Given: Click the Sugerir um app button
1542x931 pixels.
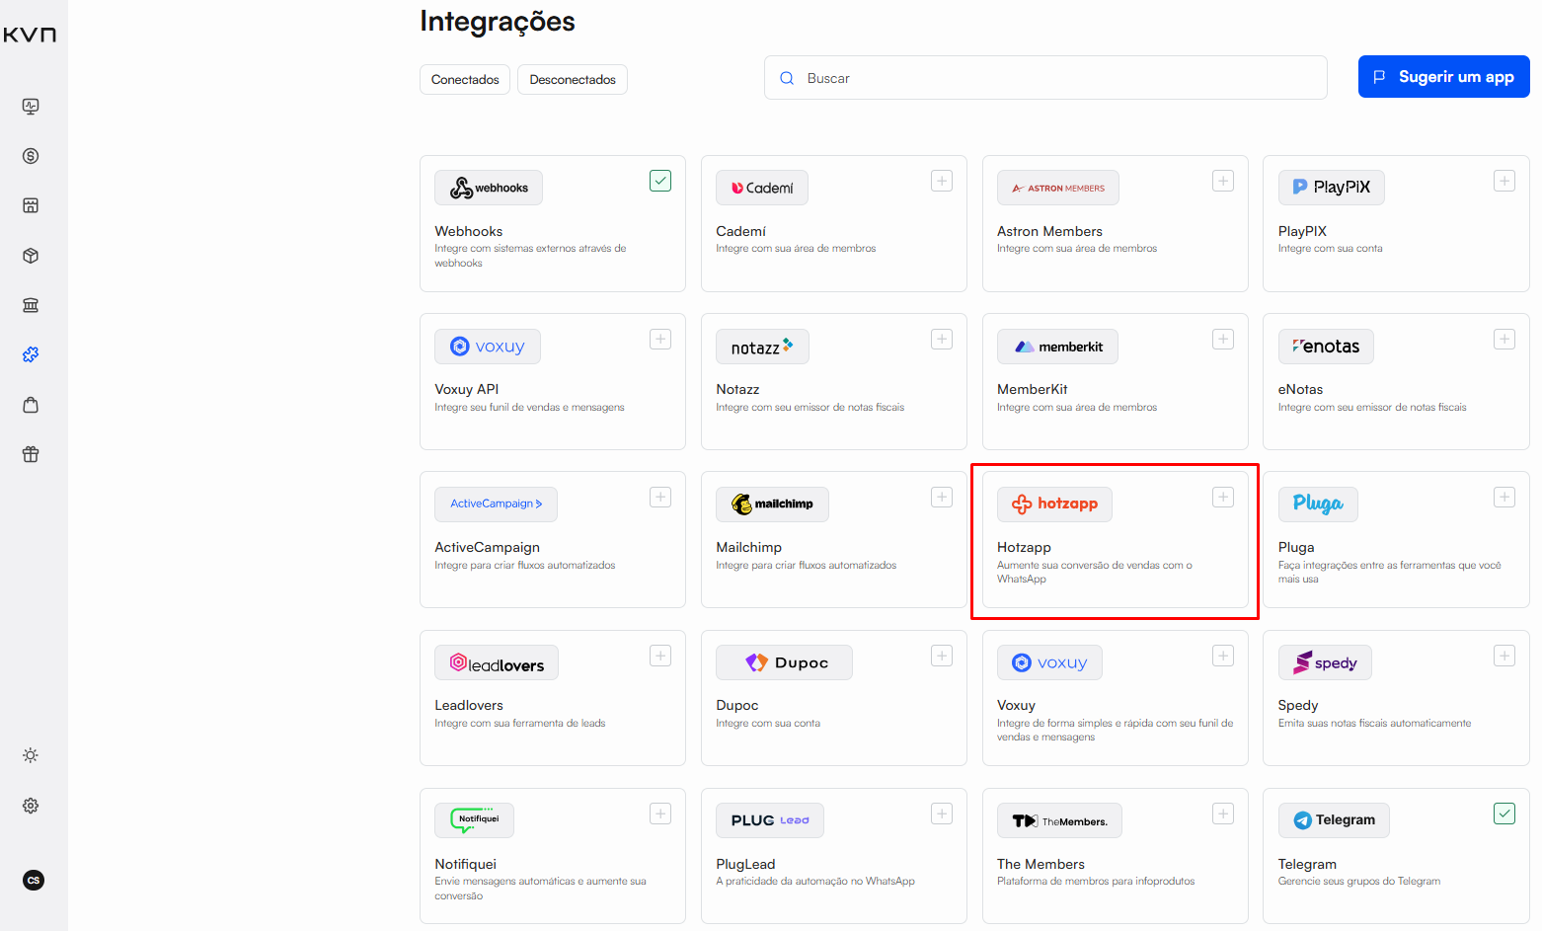Looking at the screenshot, I should pyautogui.click(x=1443, y=77).
